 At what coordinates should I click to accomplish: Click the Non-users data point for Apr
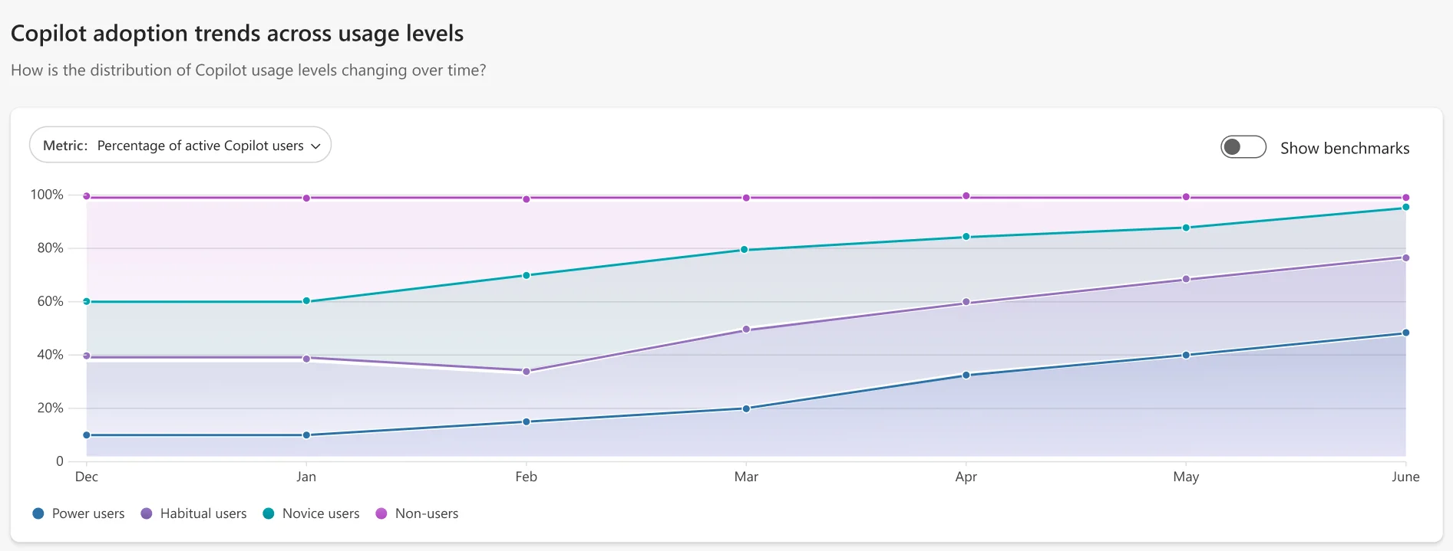[x=966, y=196]
